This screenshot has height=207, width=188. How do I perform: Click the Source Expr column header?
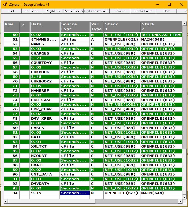coord(75,27)
